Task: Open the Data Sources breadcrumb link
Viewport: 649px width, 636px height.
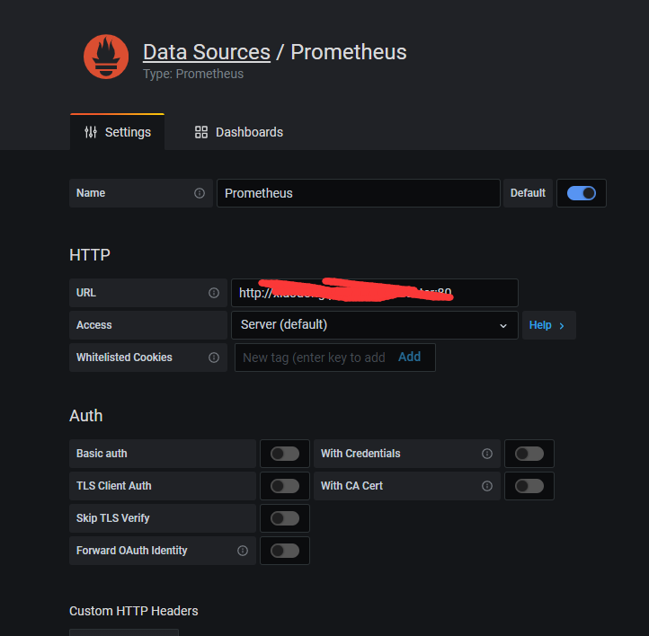Action: pos(207,52)
